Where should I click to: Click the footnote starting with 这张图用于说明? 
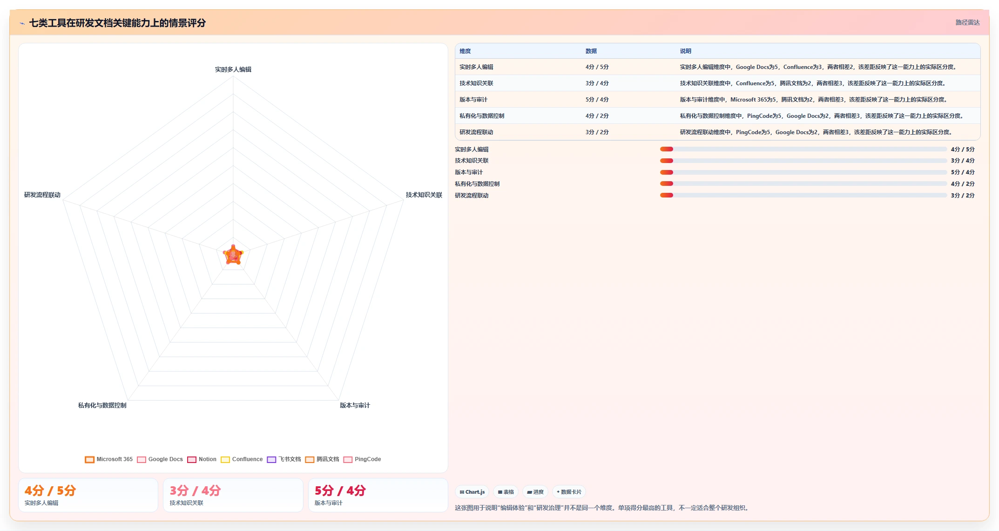[602, 508]
